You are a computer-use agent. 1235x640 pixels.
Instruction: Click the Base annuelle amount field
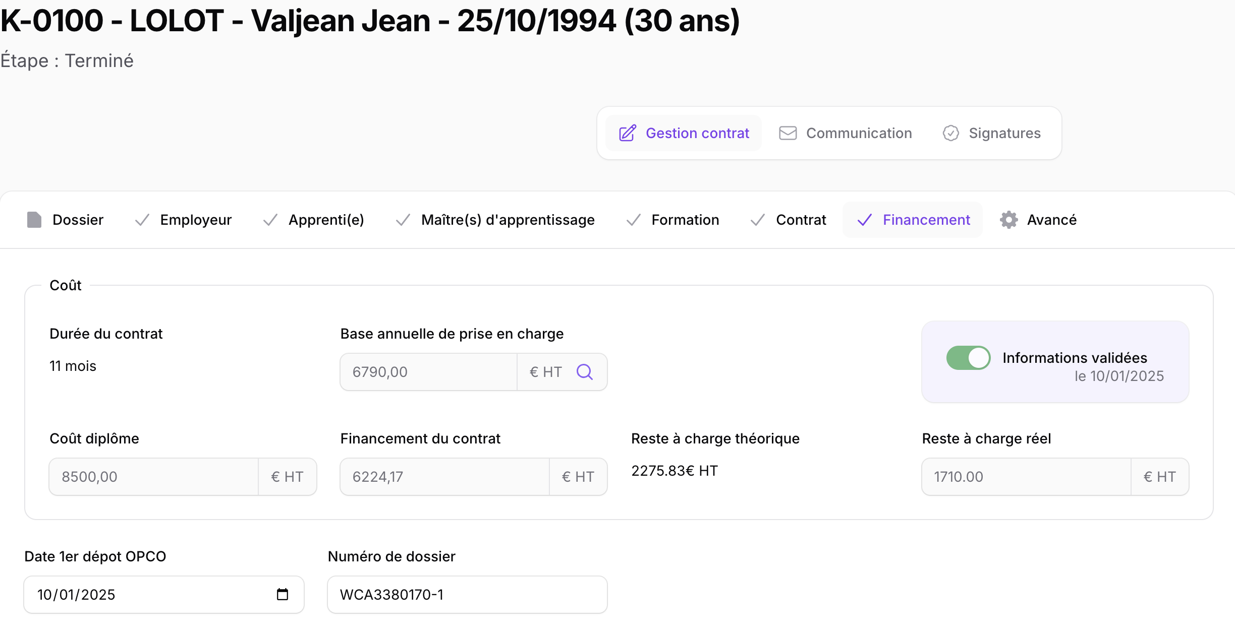coord(428,372)
